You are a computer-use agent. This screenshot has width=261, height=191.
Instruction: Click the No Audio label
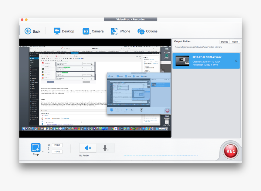84,156
